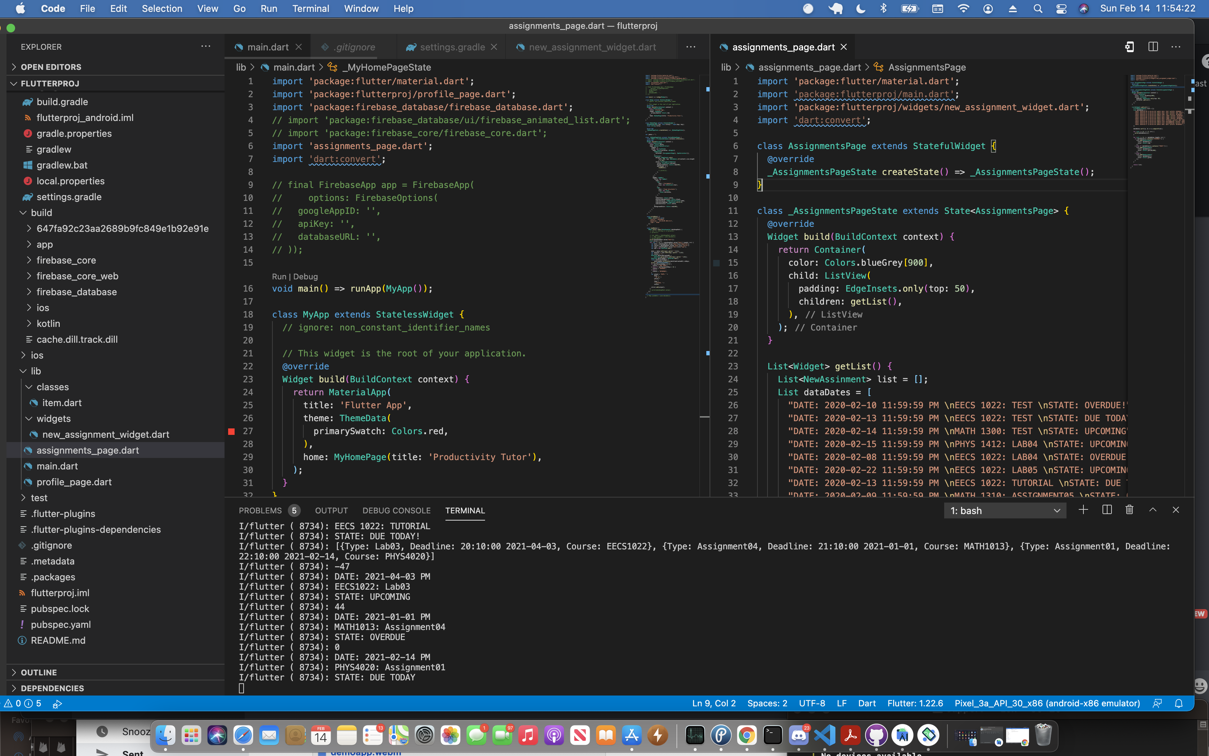
Task: Click the split editor right icon
Action: 1153,46
